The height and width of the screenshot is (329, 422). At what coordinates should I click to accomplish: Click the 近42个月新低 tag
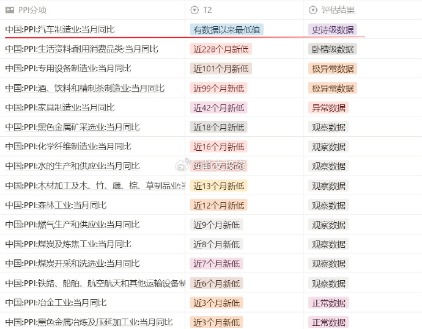click(218, 107)
